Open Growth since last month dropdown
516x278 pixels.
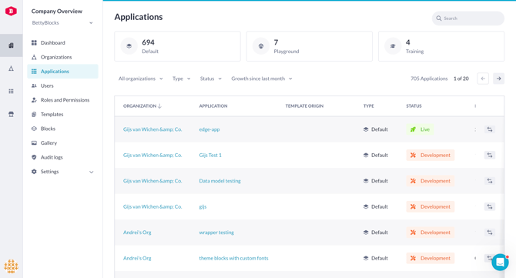(262, 79)
